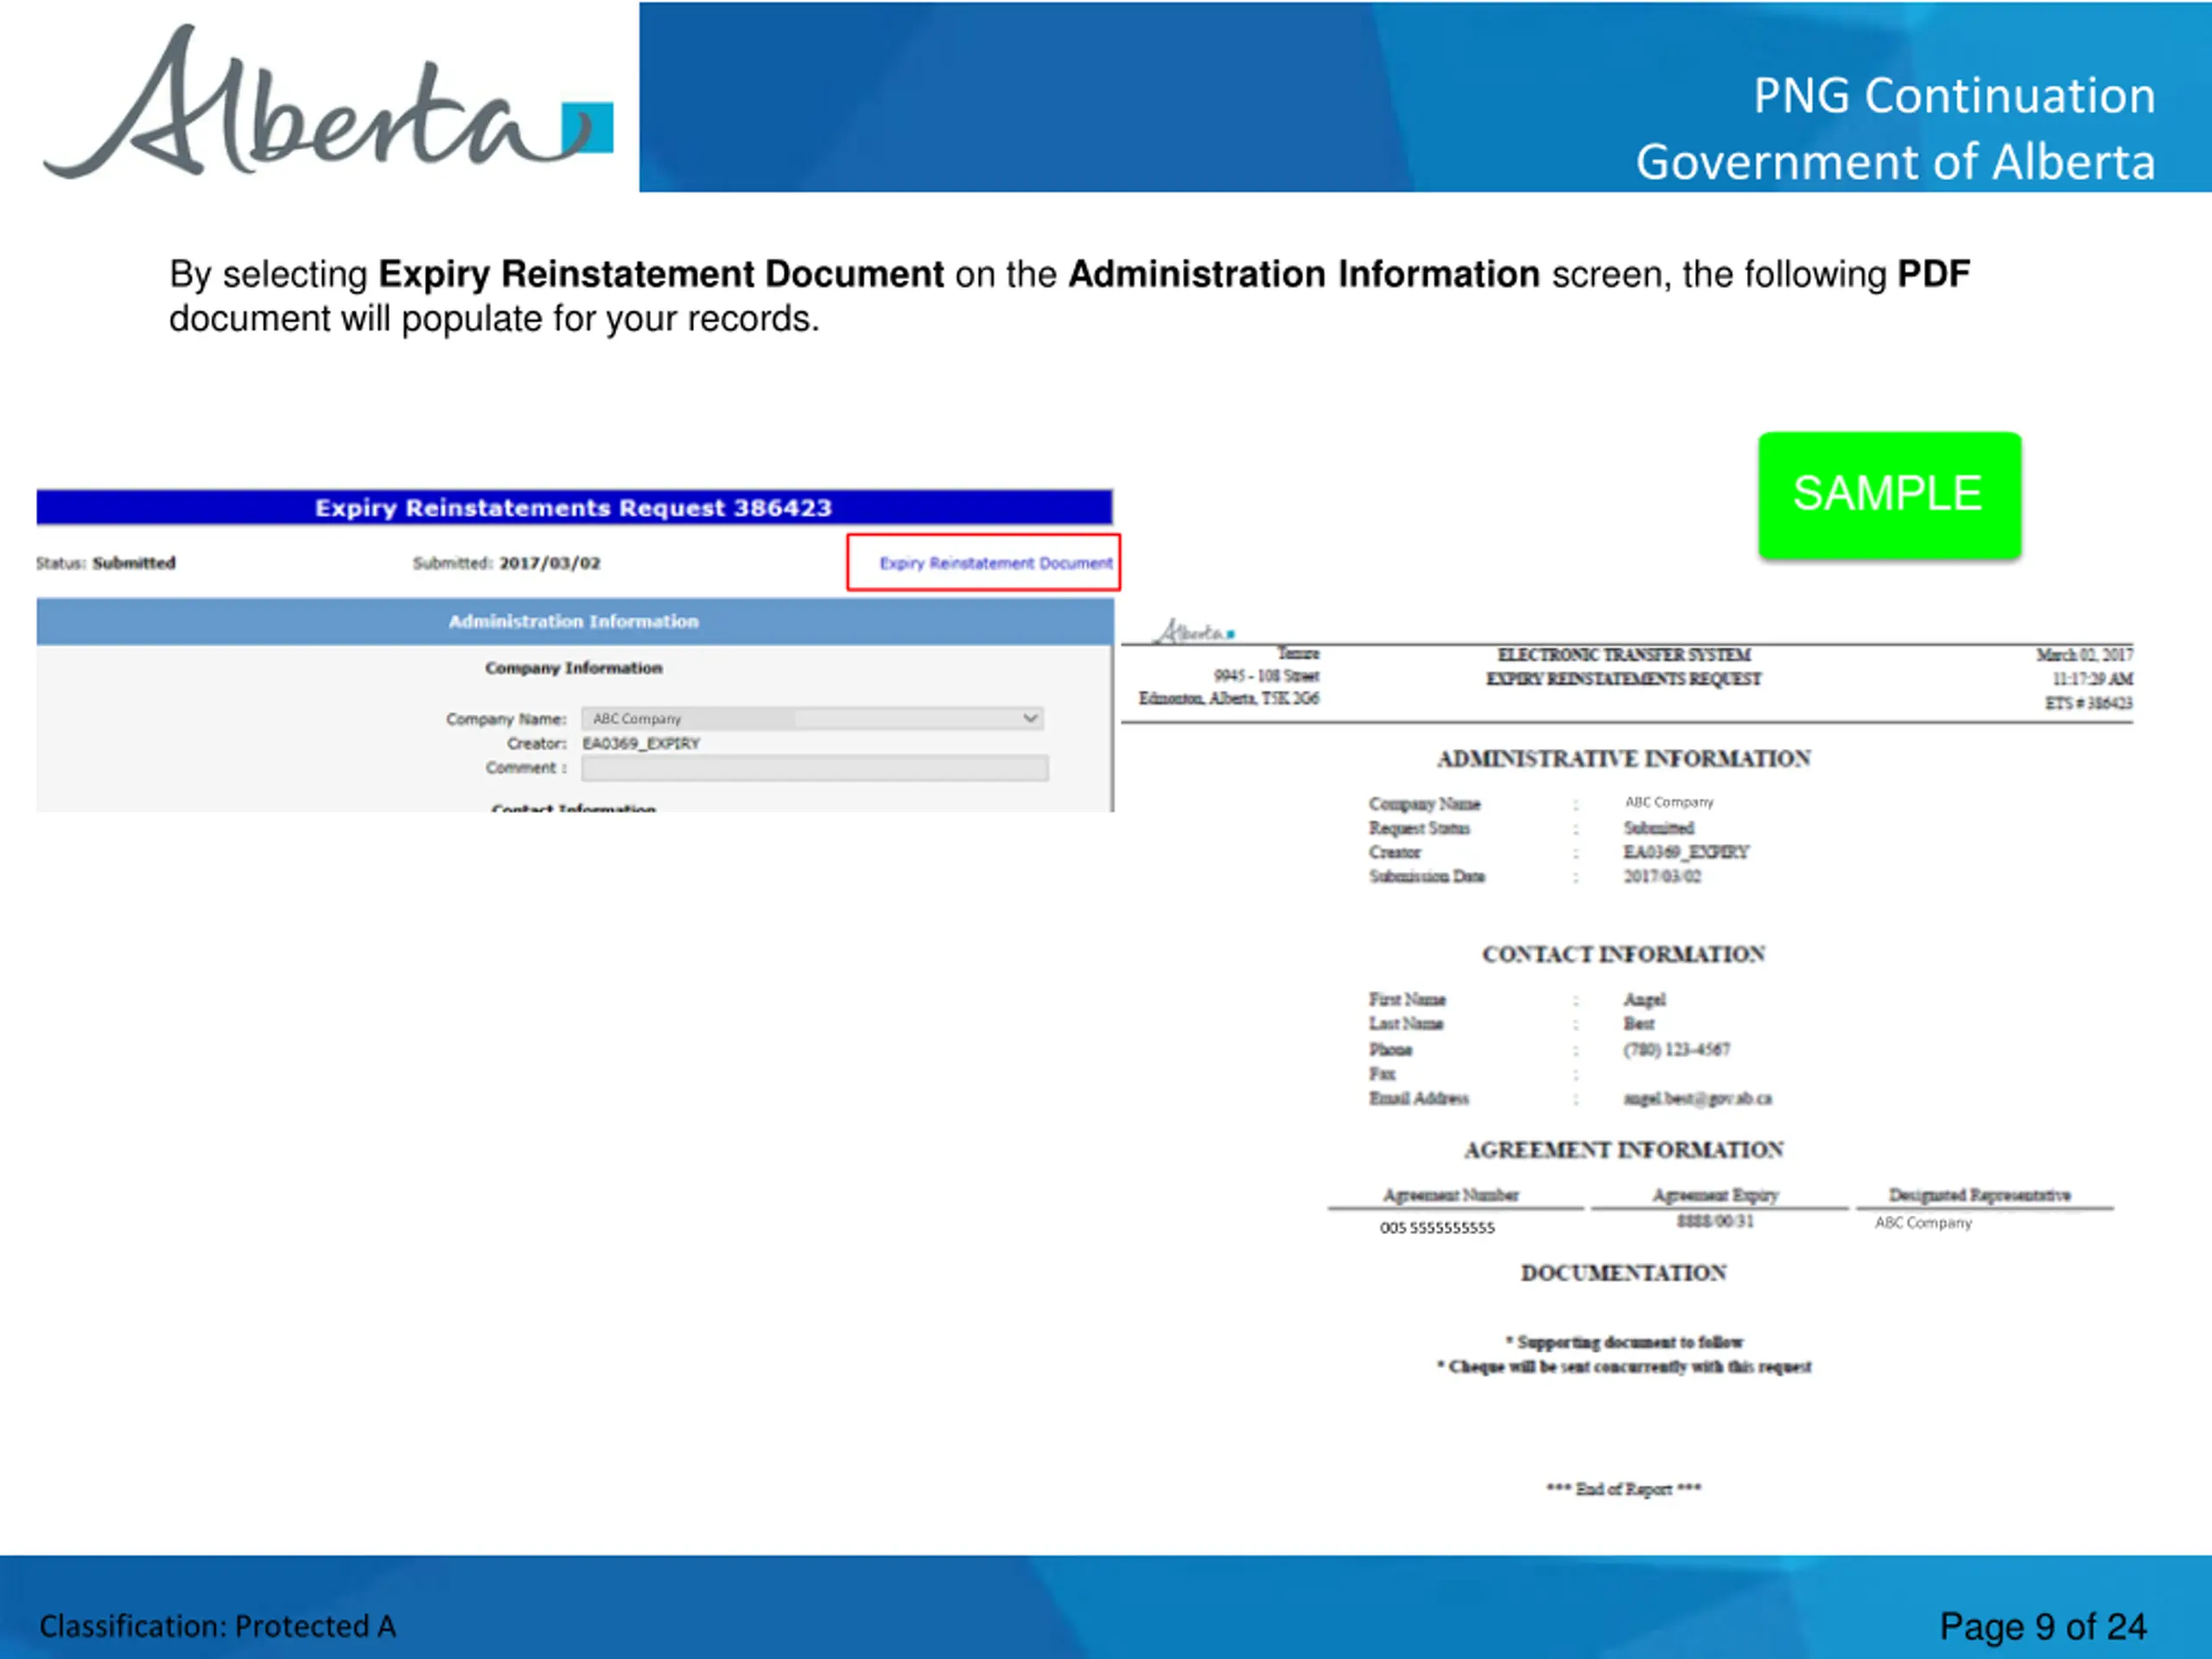Click the AGREEMENT INFORMATION heading in the PDF
Image resolution: width=2212 pixels, height=1659 pixels.
click(1623, 1150)
